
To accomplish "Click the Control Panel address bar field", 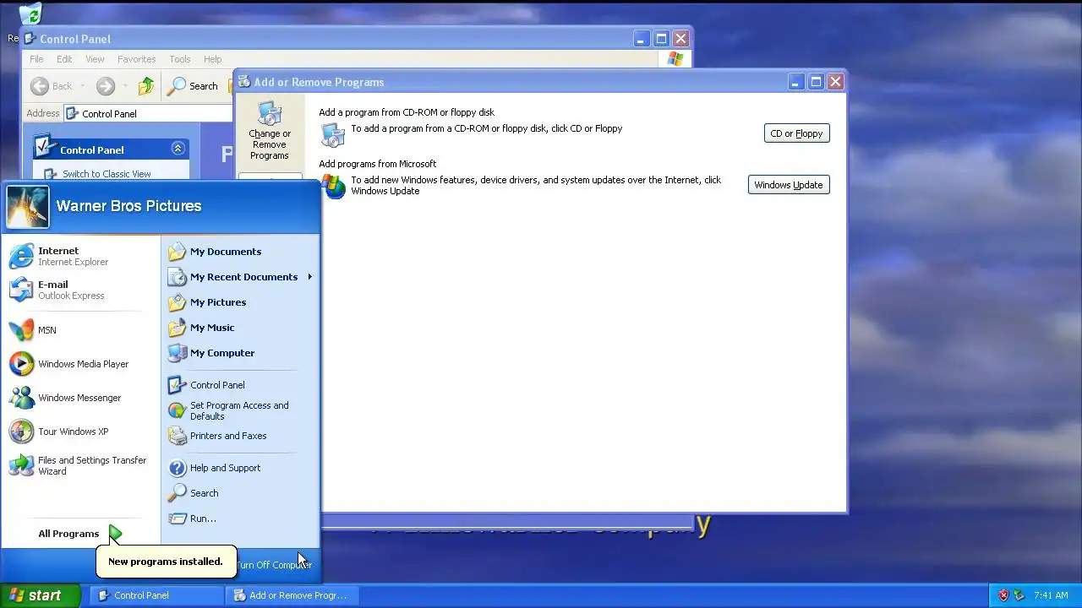I will (148, 113).
